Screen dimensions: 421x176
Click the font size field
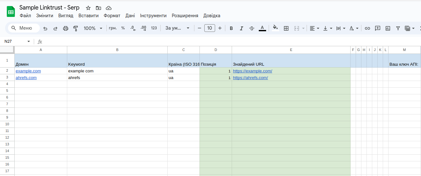pos(210,28)
